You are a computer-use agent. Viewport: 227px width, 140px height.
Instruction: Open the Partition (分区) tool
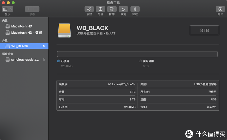[x=100, y=9]
